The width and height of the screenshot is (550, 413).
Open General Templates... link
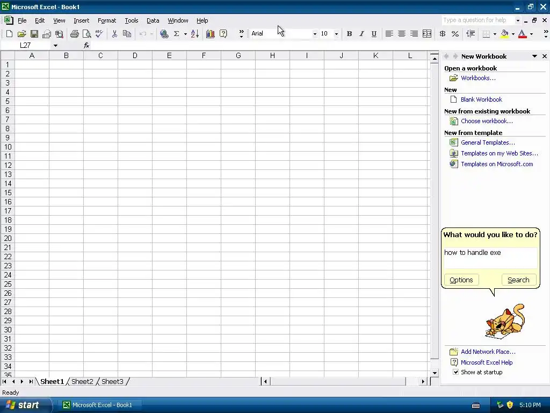[x=488, y=143]
